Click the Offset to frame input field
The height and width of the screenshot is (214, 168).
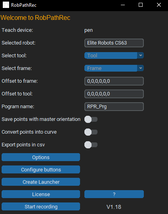[x=114, y=81]
